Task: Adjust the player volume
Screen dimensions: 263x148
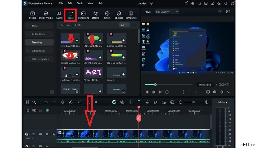Action: pos(221,92)
